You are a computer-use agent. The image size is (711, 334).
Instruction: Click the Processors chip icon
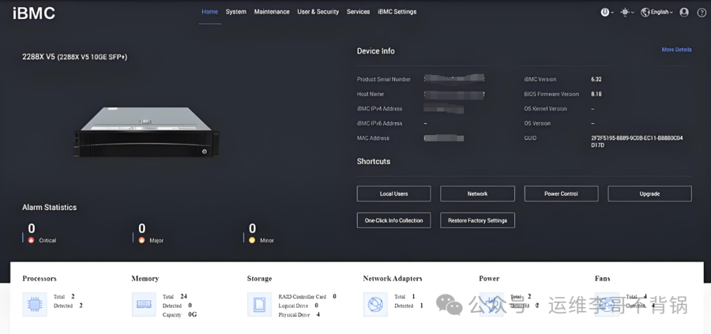point(34,304)
